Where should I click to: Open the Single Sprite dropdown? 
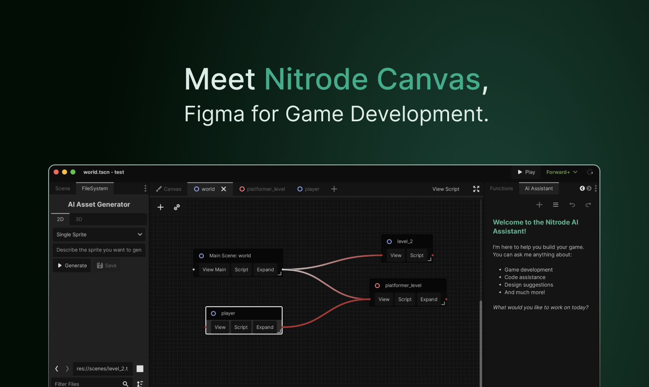(99, 235)
